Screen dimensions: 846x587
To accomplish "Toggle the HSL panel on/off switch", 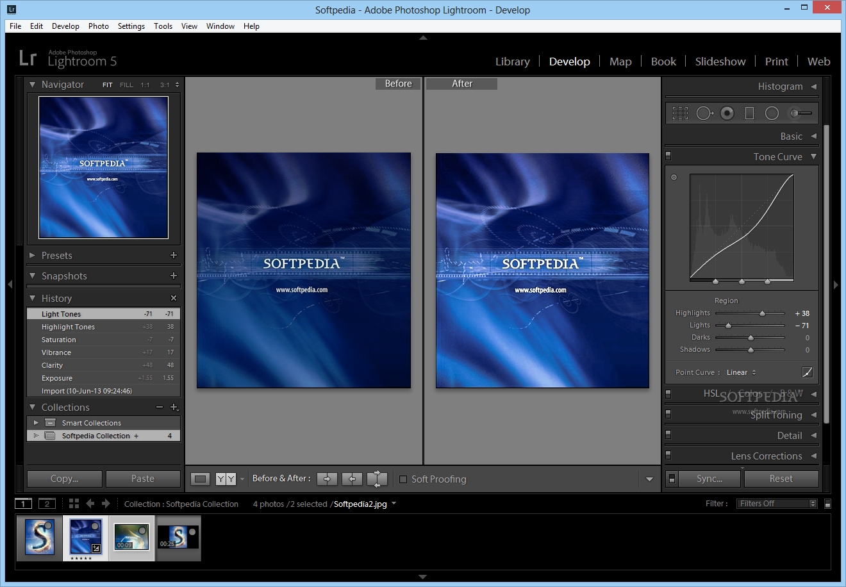I will [668, 393].
